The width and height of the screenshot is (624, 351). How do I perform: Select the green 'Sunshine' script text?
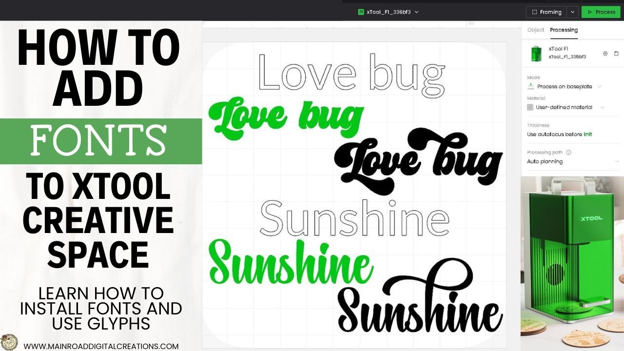(x=292, y=263)
